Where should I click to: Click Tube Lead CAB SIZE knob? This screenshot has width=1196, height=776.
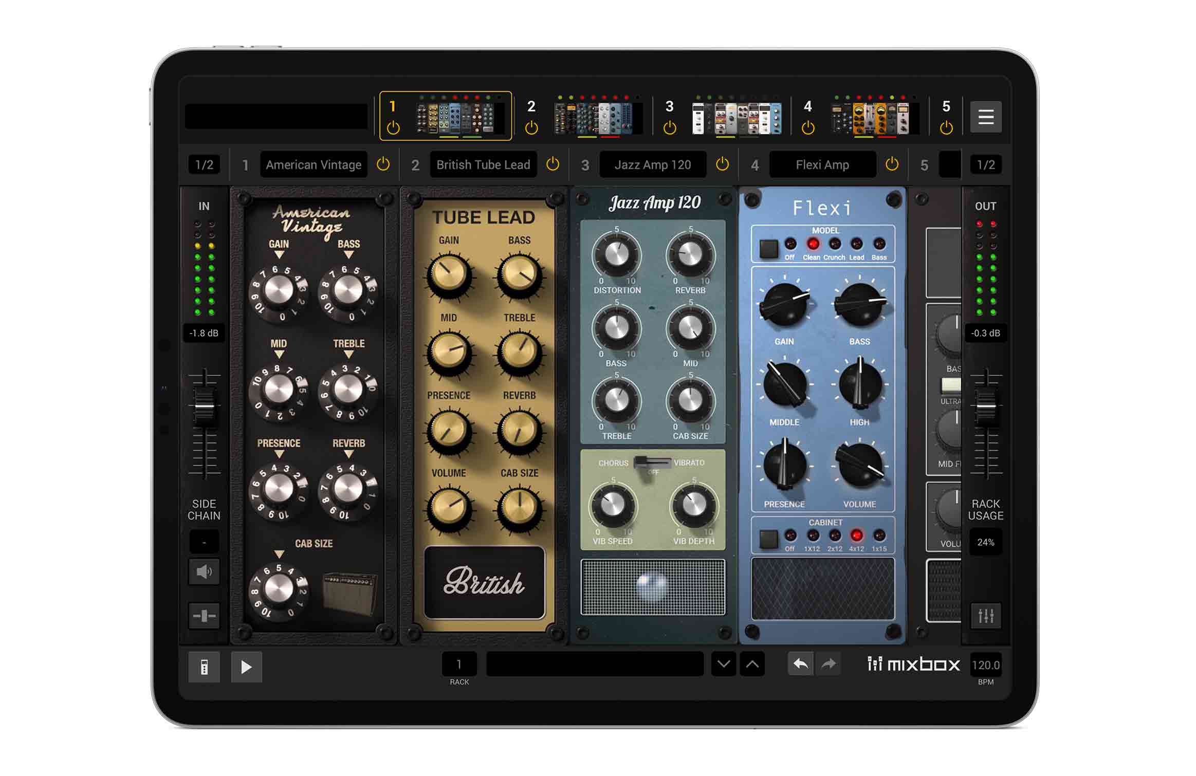tap(519, 507)
